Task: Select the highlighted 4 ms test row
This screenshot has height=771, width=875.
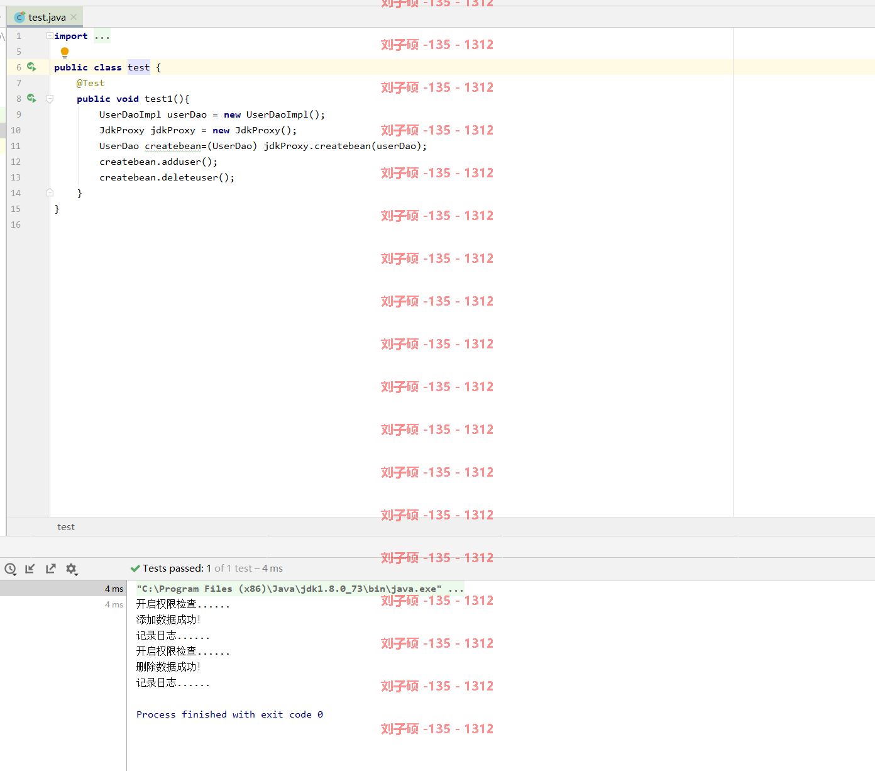Action: coord(63,589)
